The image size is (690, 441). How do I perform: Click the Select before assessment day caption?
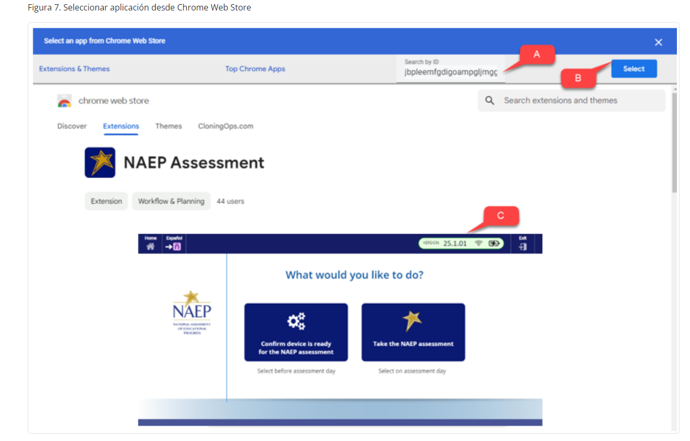pos(296,371)
